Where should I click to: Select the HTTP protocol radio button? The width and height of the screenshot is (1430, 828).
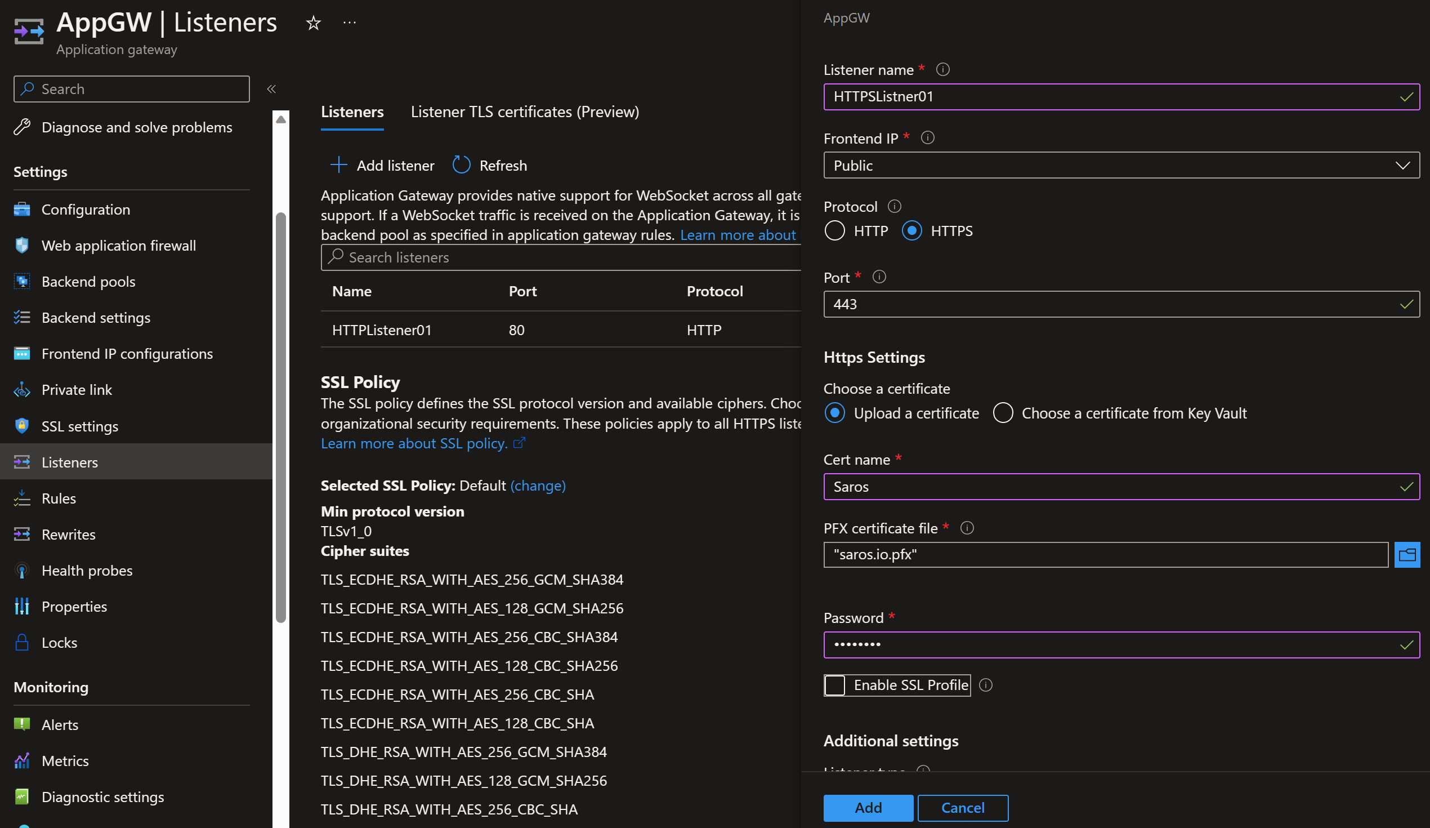click(834, 230)
